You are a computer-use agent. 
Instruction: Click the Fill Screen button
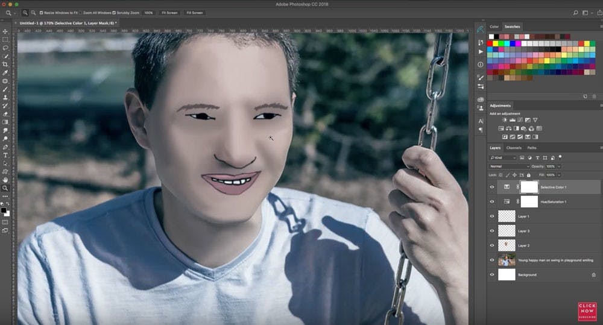195,13
